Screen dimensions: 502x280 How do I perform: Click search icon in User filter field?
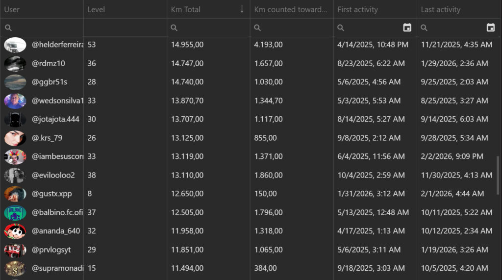[8, 28]
